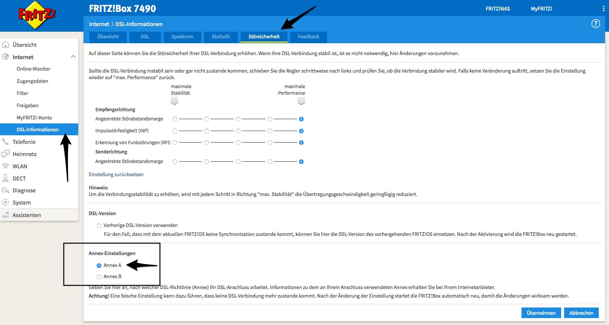This screenshot has width=609, height=325.
Task: Set RFI detection to middle step
Action: pyautogui.click(x=238, y=143)
